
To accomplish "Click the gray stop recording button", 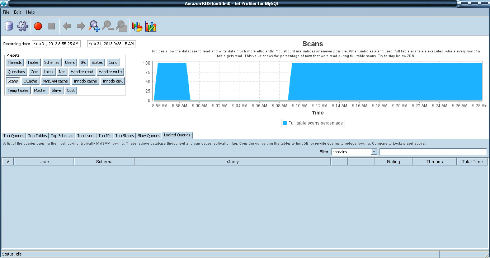I will click(52, 26).
